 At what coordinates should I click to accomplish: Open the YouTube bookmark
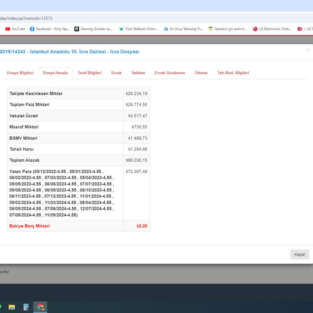point(15,29)
